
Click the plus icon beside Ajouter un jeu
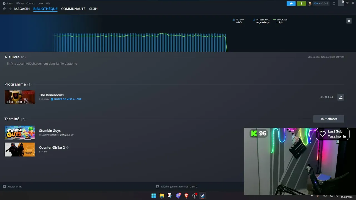pos(4,187)
